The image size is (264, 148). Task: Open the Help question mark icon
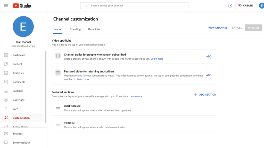click(x=230, y=6)
